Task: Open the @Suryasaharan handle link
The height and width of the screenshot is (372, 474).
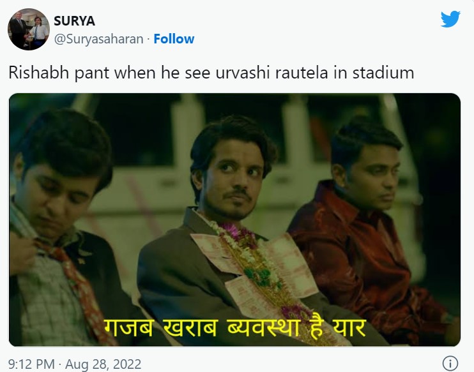Action: coord(98,40)
